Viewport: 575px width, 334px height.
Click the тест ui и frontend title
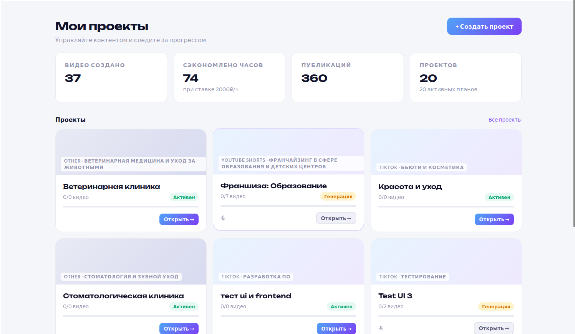click(x=256, y=296)
